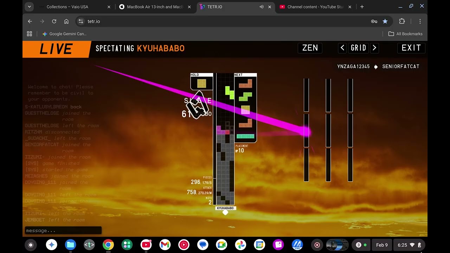Click the HOLD piece box
This screenshot has height=253, width=450.
click(202, 82)
